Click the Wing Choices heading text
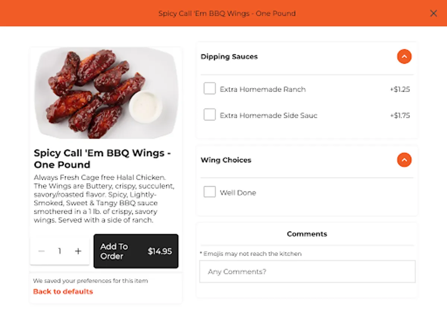Image resolution: width=447 pixels, height=335 pixels. click(226, 160)
